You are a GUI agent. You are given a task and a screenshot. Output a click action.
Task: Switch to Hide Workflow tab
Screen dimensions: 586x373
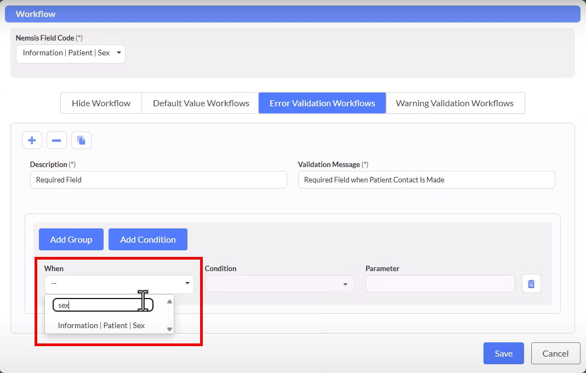pyautogui.click(x=101, y=103)
